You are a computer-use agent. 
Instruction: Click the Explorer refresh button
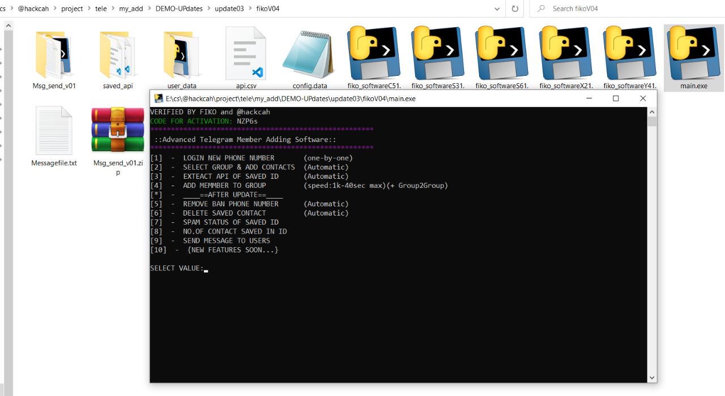(x=515, y=8)
